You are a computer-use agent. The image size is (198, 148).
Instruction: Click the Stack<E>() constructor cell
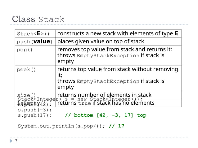pyautogui.click(x=33, y=33)
